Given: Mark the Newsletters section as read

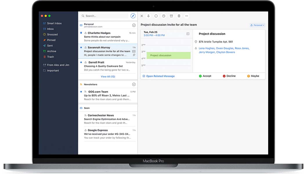Looking at the screenshot, I should click(134, 84).
